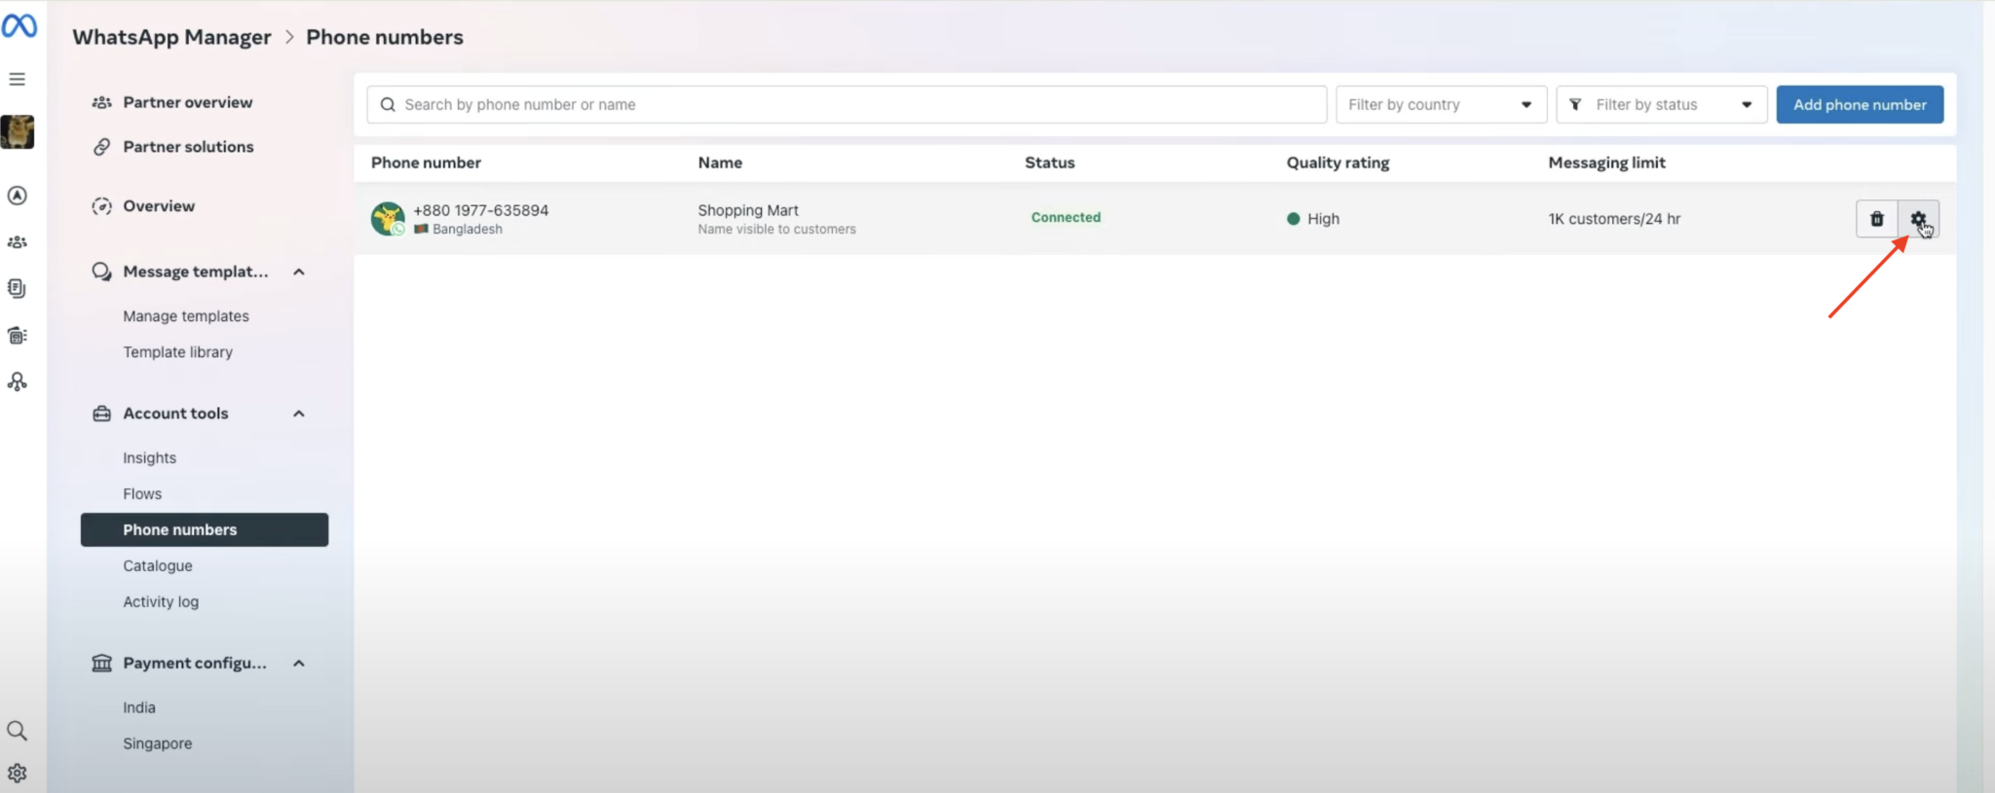The image size is (1995, 793).
Task: Open the Filter by status dropdown
Action: pos(1662,105)
